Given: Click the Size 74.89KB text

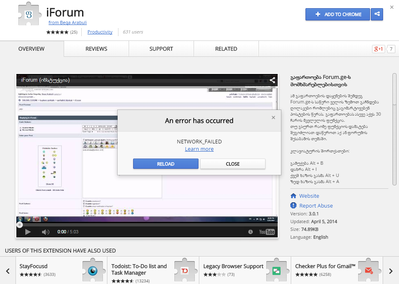Looking at the screenshot, I should tap(304, 229).
